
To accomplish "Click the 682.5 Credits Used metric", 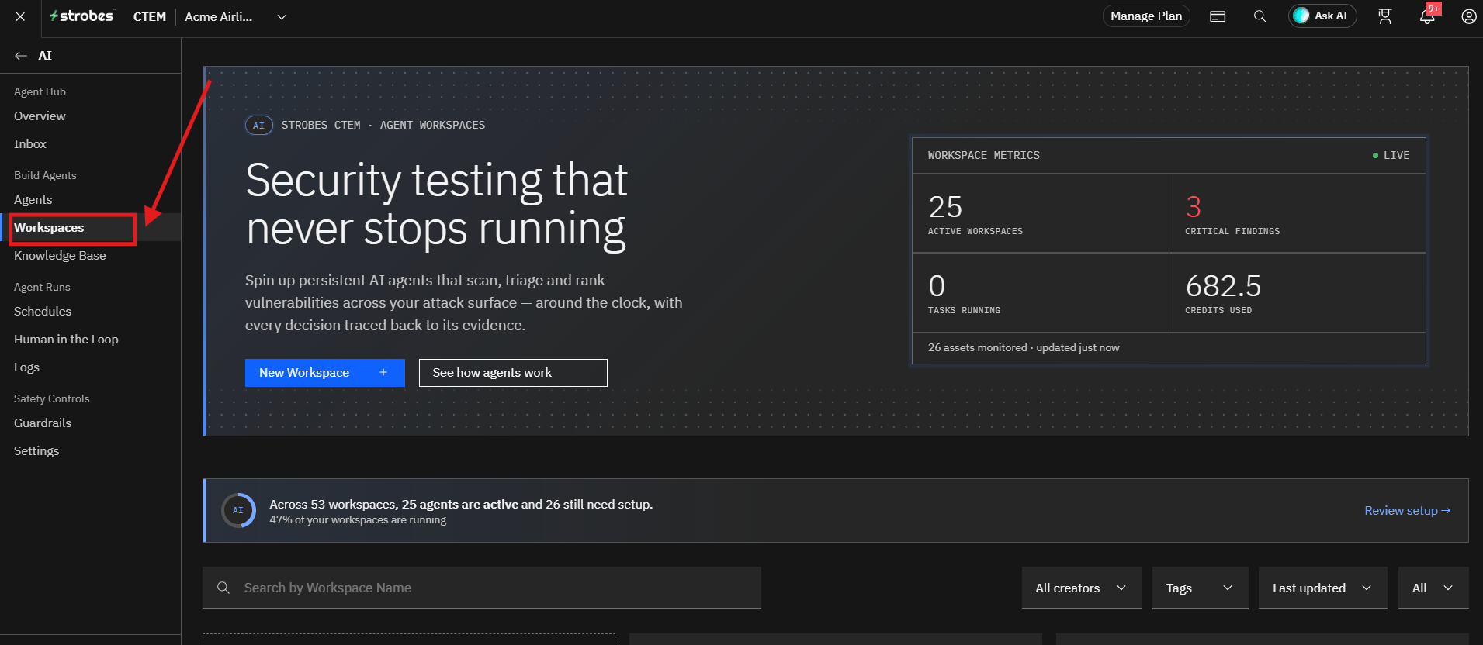I will pos(1298,293).
